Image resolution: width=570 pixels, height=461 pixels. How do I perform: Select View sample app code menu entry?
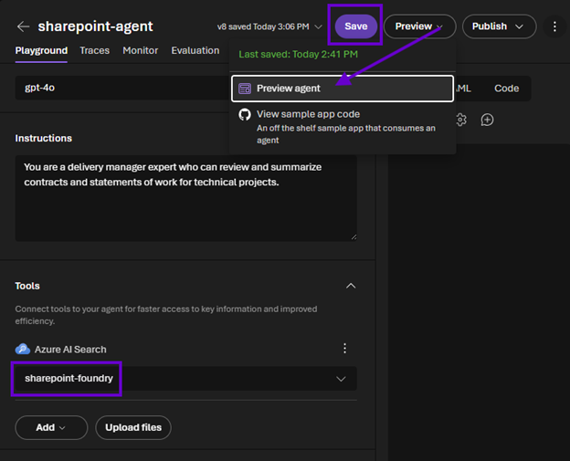coord(343,126)
